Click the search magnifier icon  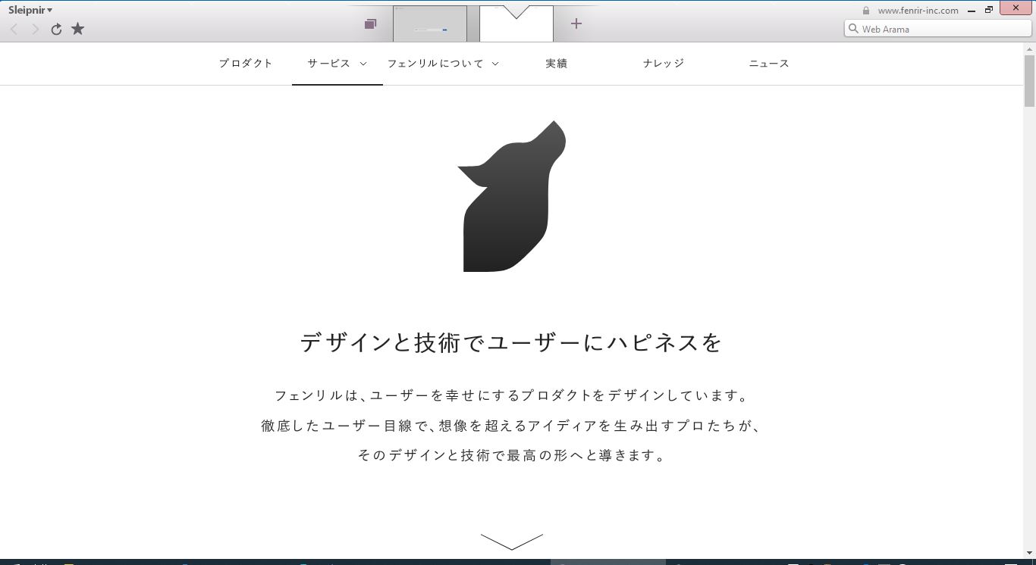click(x=853, y=29)
